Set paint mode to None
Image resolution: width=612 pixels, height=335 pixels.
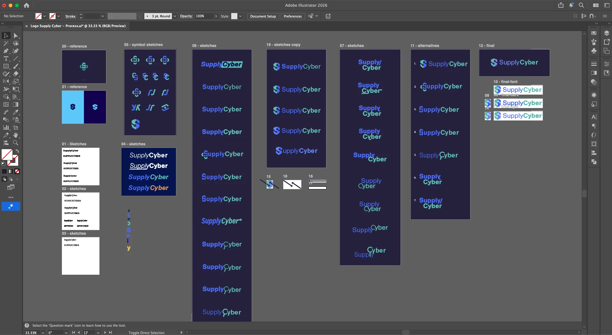(x=17, y=171)
